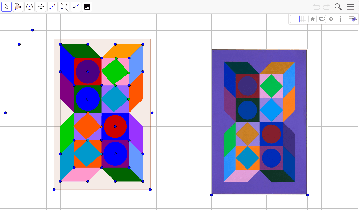Open the search magnifier
Image resolution: width=359 pixels, height=211 pixels.
point(338,7)
